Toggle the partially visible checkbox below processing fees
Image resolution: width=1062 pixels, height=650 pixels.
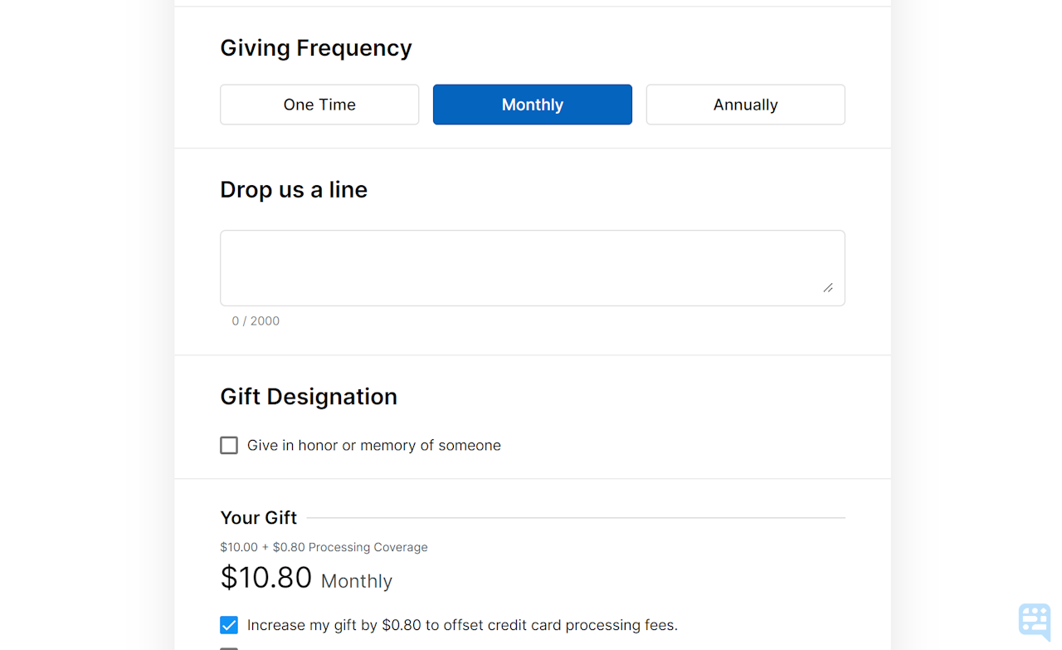coord(228,647)
